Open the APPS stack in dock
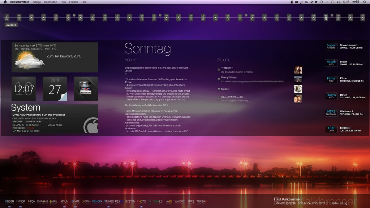370x208 pixels. 191,201
